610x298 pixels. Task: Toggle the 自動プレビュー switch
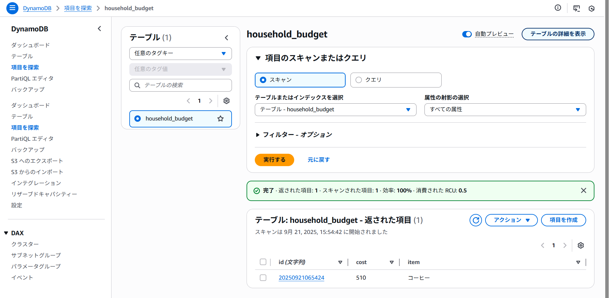(x=467, y=34)
